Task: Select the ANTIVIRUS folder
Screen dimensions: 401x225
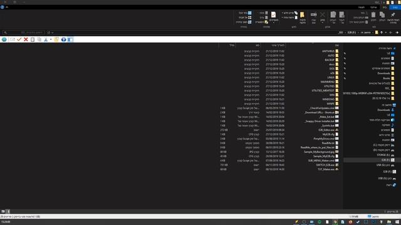Action: point(330,51)
